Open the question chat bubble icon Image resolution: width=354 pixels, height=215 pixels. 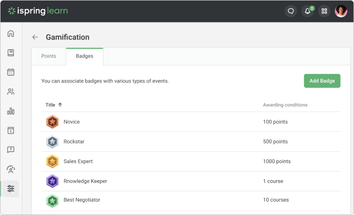pos(11,150)
